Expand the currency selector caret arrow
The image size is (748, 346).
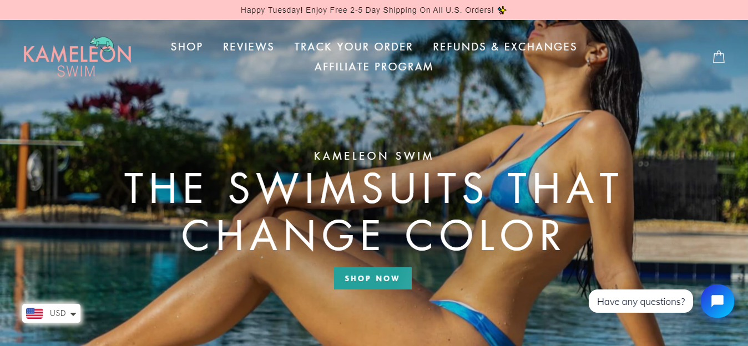click(73, 314)
